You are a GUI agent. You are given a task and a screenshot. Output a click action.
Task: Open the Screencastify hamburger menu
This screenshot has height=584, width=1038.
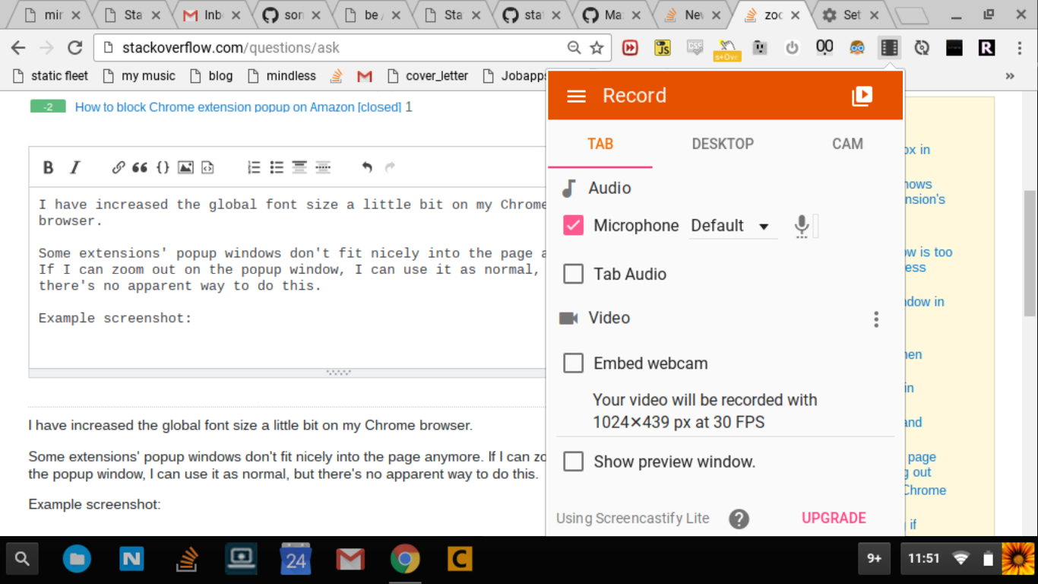tap(577, 96)
